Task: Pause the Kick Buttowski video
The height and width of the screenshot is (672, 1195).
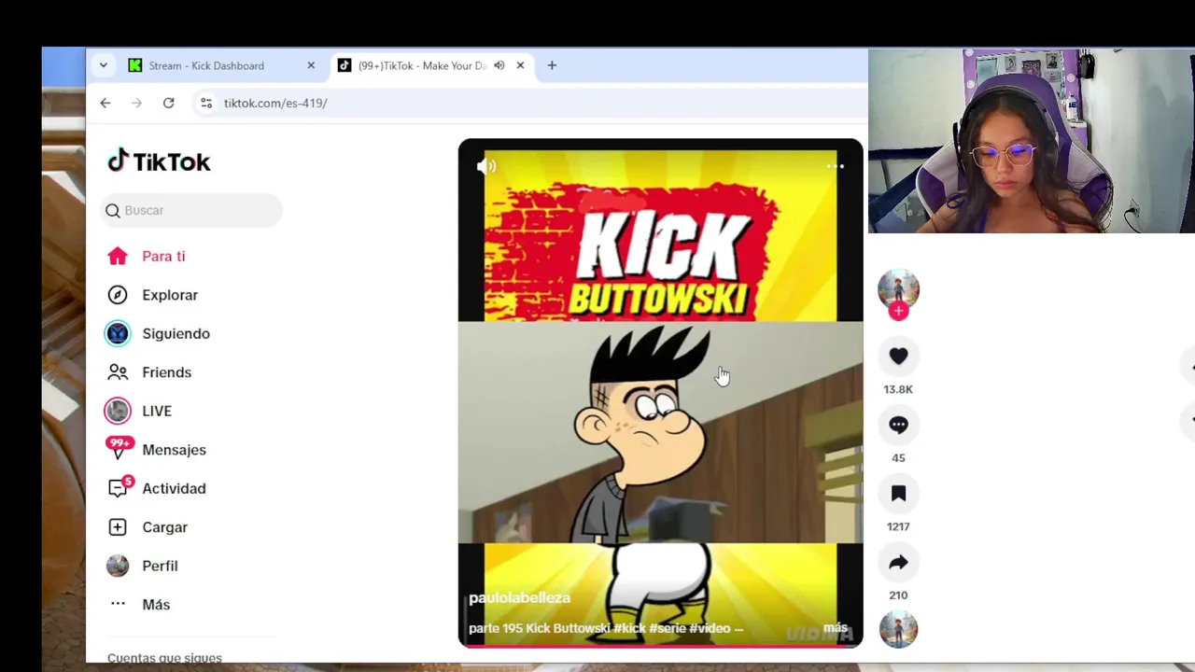Action: [x=660, y=393]
